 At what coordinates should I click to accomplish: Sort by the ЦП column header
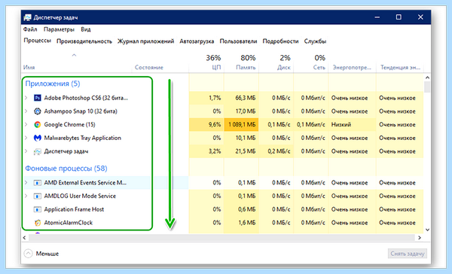216,68
